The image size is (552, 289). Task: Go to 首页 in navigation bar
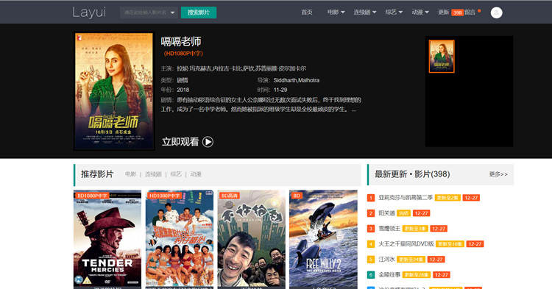(307, 13)
